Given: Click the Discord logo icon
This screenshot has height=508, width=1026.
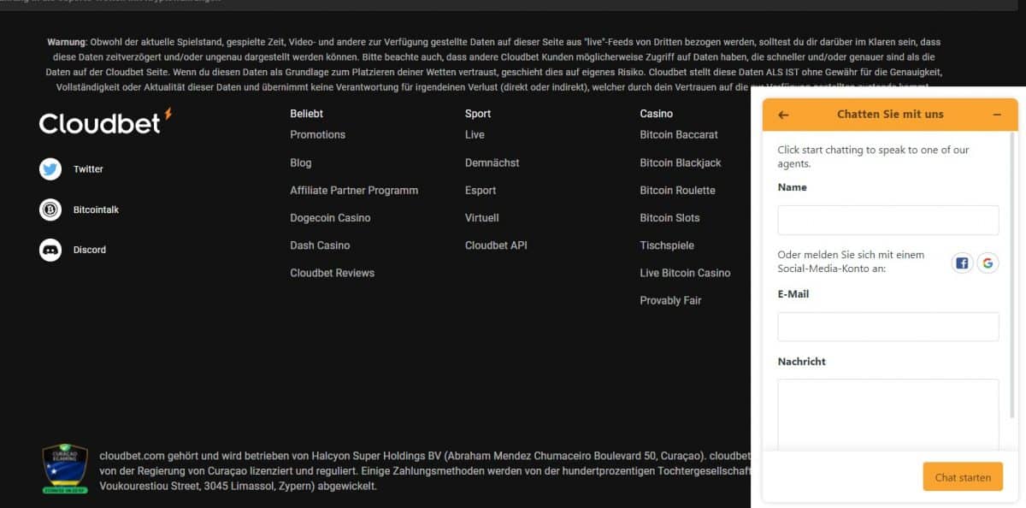Looking at the screenshot, I should tap(50, 250).
